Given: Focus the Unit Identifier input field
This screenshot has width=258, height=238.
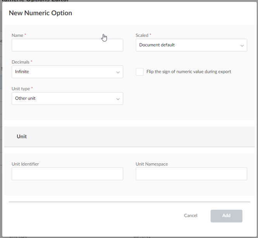Looking at the screenshot, I should pyautogui.click(x=67, y=174).
